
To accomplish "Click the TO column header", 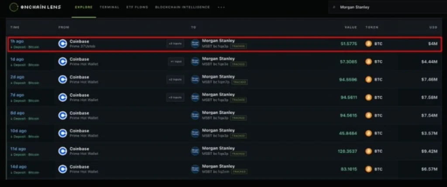I will coord(193,27).
